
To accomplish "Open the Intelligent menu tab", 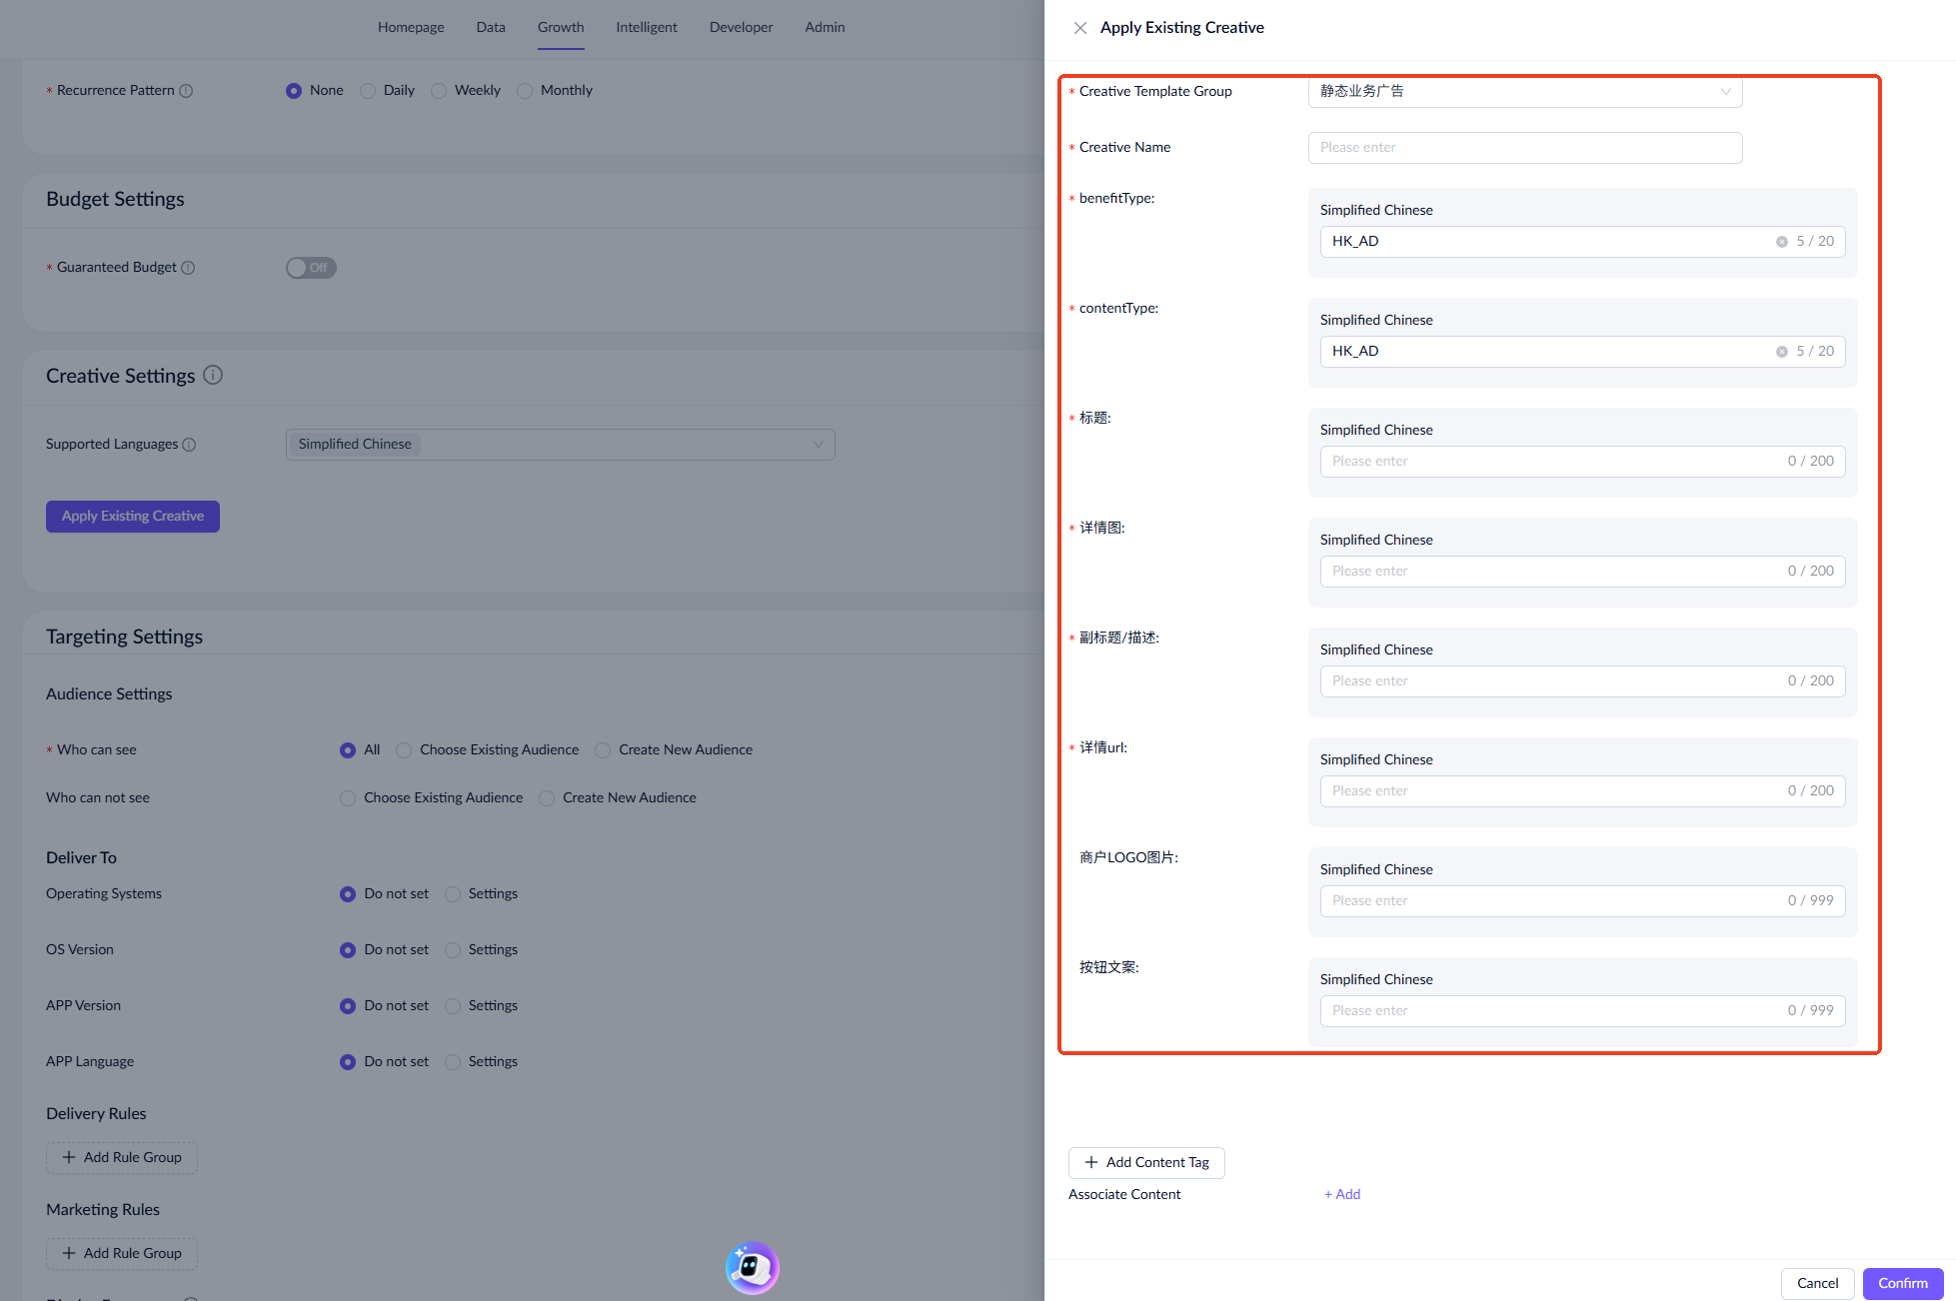I will point(646,27).
